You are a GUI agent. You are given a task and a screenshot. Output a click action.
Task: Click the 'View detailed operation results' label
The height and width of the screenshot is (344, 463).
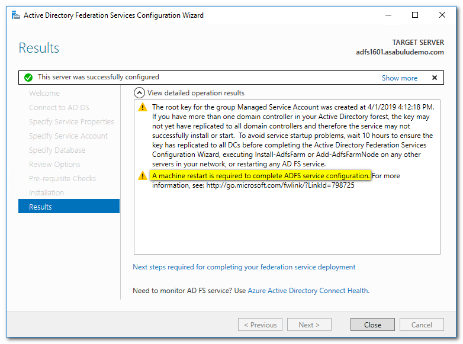(x=196, y=93)
